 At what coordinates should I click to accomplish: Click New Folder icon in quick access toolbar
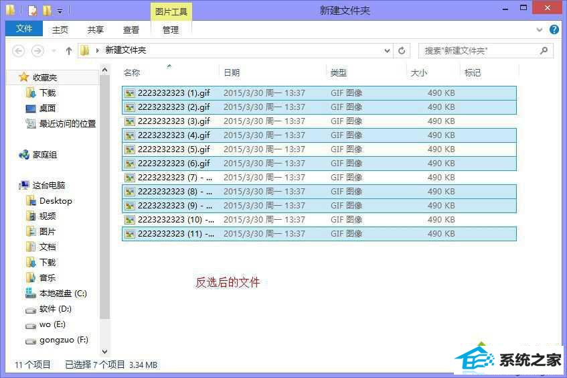[x=47, y=11]
